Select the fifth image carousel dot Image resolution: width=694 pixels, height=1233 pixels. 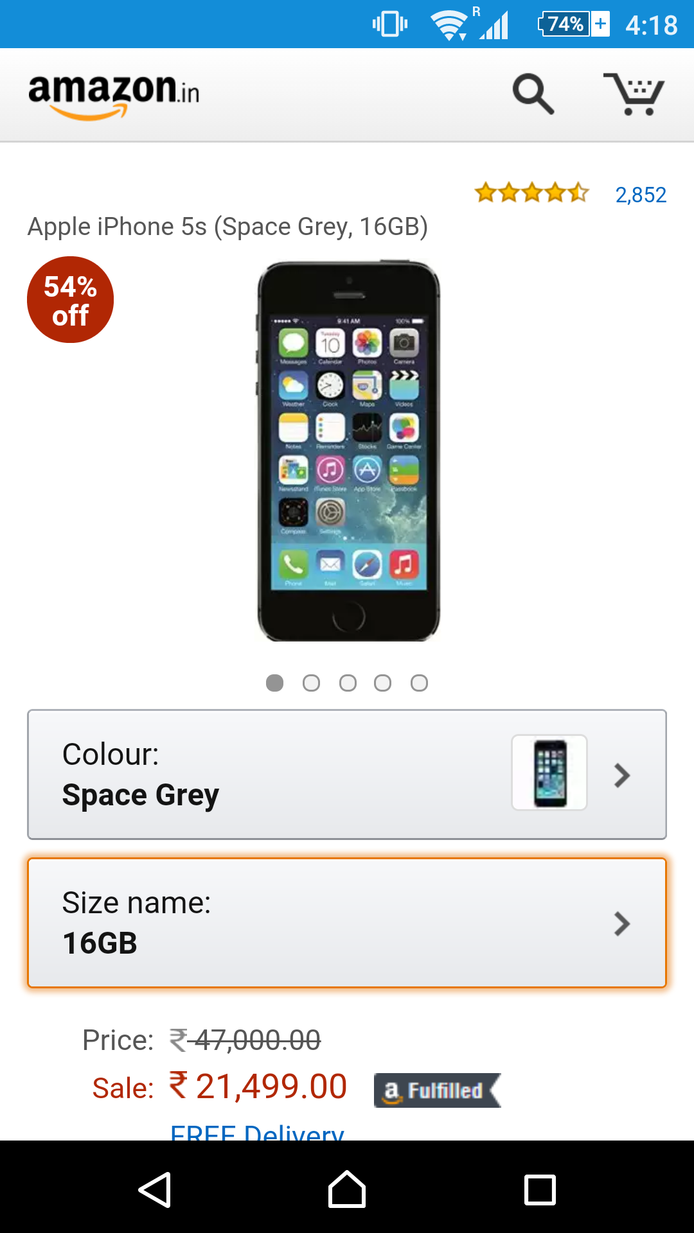tap(419, 683)
